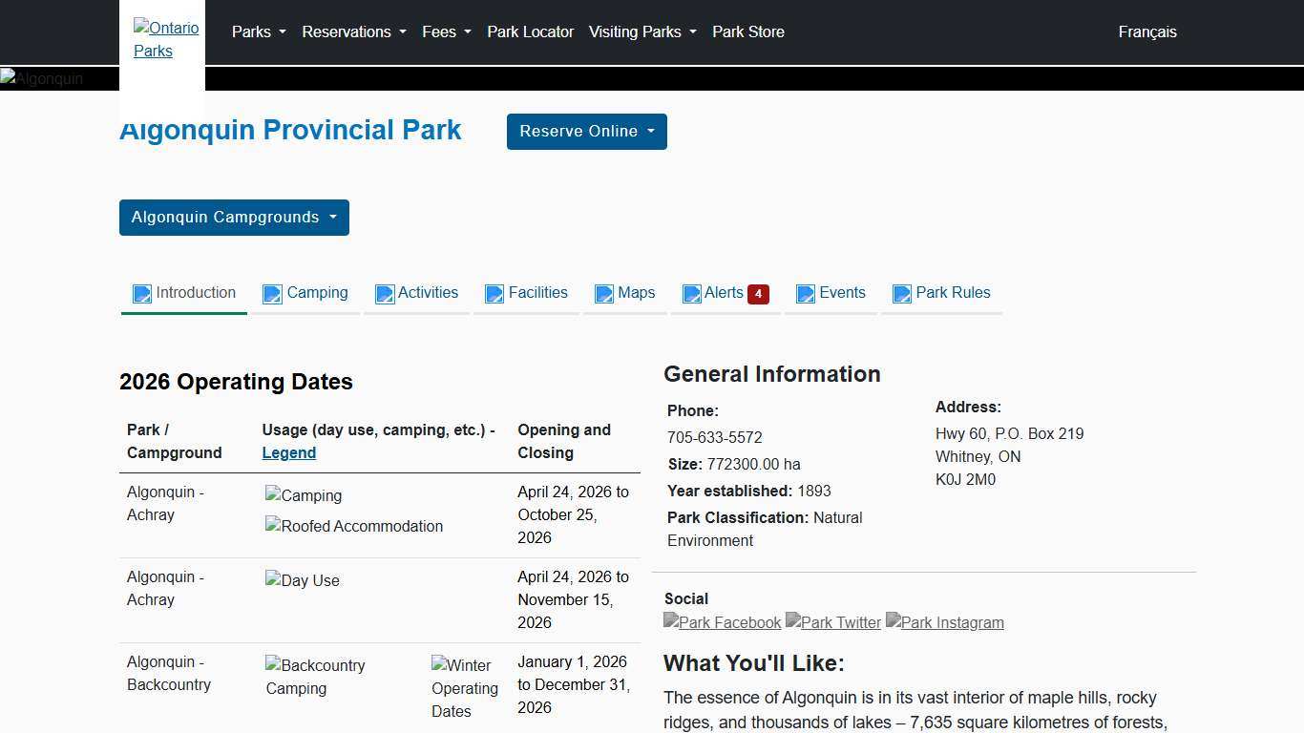1304x733 pixels.
Task: Click the Park Instagram icon
Action: [944, 622]
